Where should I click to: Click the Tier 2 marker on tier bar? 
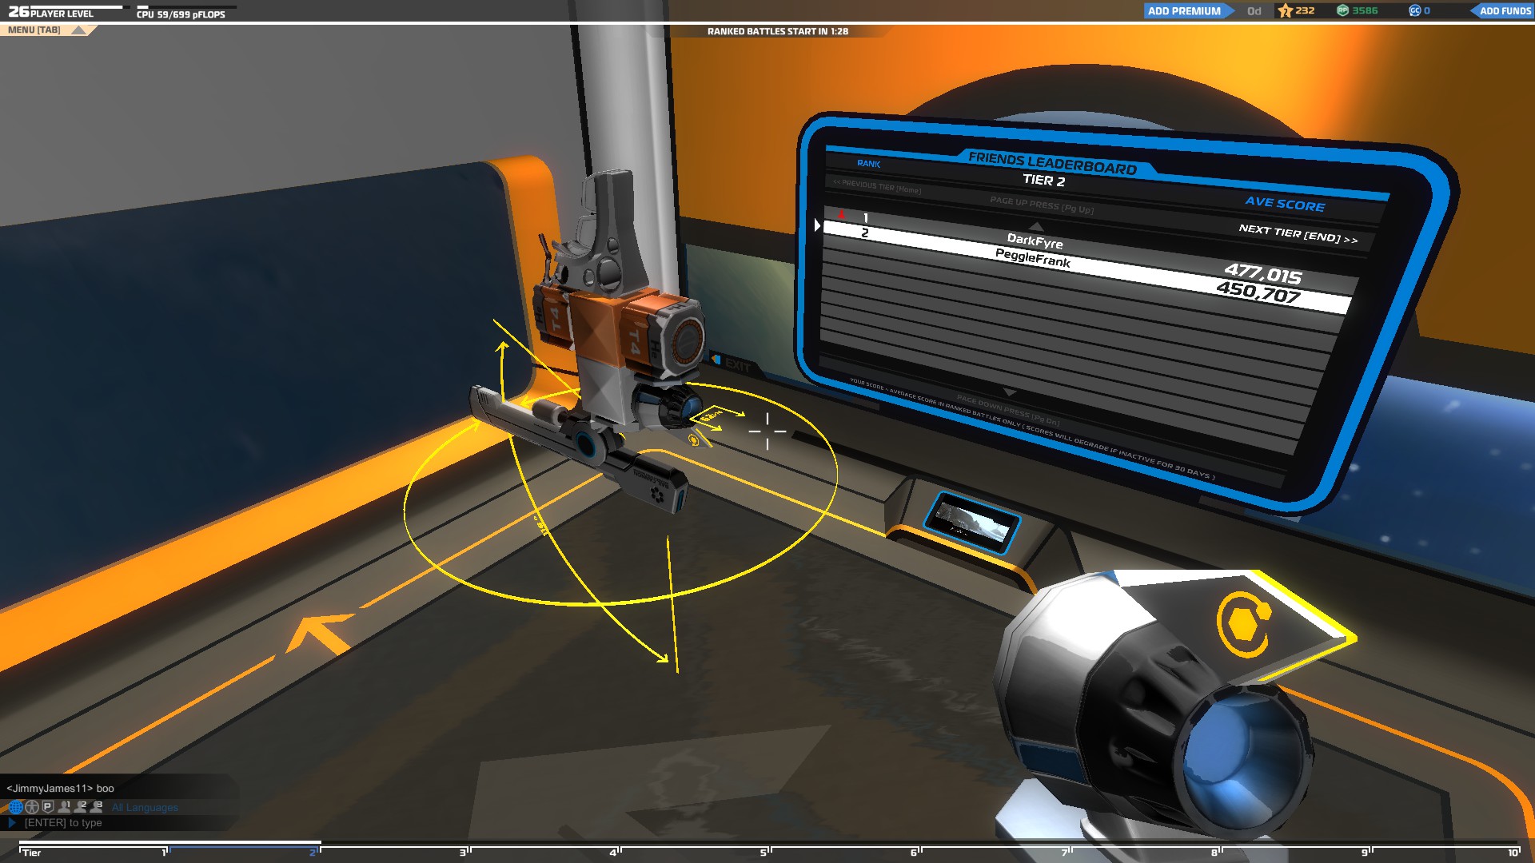click(x=313, y=853)
